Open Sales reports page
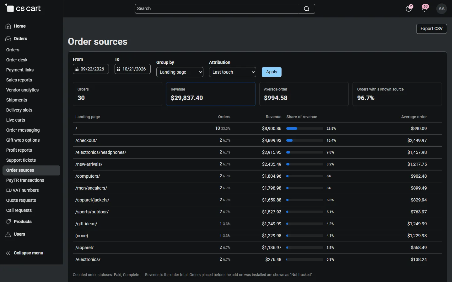 (x=19, y=80)
